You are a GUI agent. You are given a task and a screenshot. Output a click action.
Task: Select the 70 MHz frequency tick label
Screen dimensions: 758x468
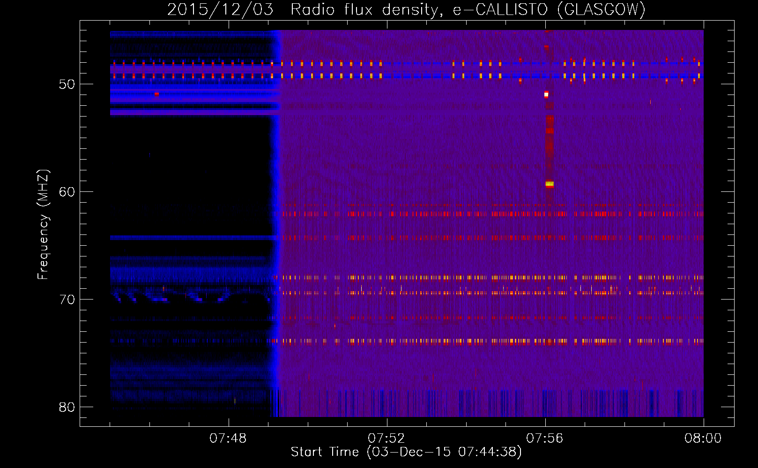pos(67,300)
